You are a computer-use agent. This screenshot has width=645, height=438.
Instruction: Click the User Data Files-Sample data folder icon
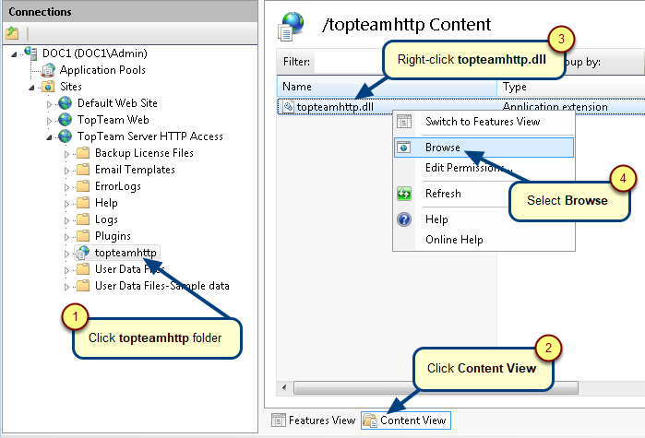coord(83,286)
